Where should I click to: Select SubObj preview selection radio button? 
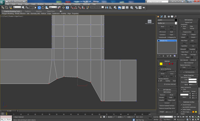[164, 81]
